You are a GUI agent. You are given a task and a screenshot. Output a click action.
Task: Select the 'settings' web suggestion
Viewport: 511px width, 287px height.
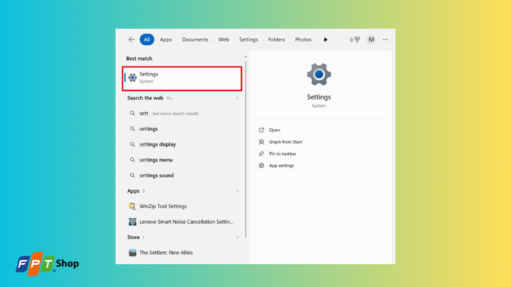coord(183,129)
